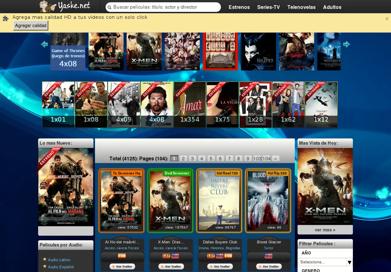Click Ver Trailer for Blood Glacier
Viewport: 391px width, 272px height.
[269, 266]
